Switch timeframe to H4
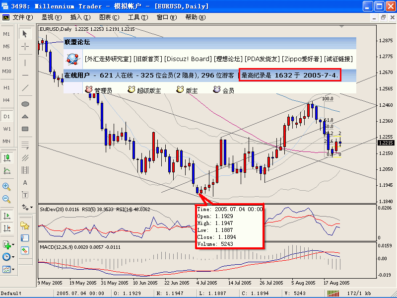Screen dimensions: 397x298 point(6,100)
